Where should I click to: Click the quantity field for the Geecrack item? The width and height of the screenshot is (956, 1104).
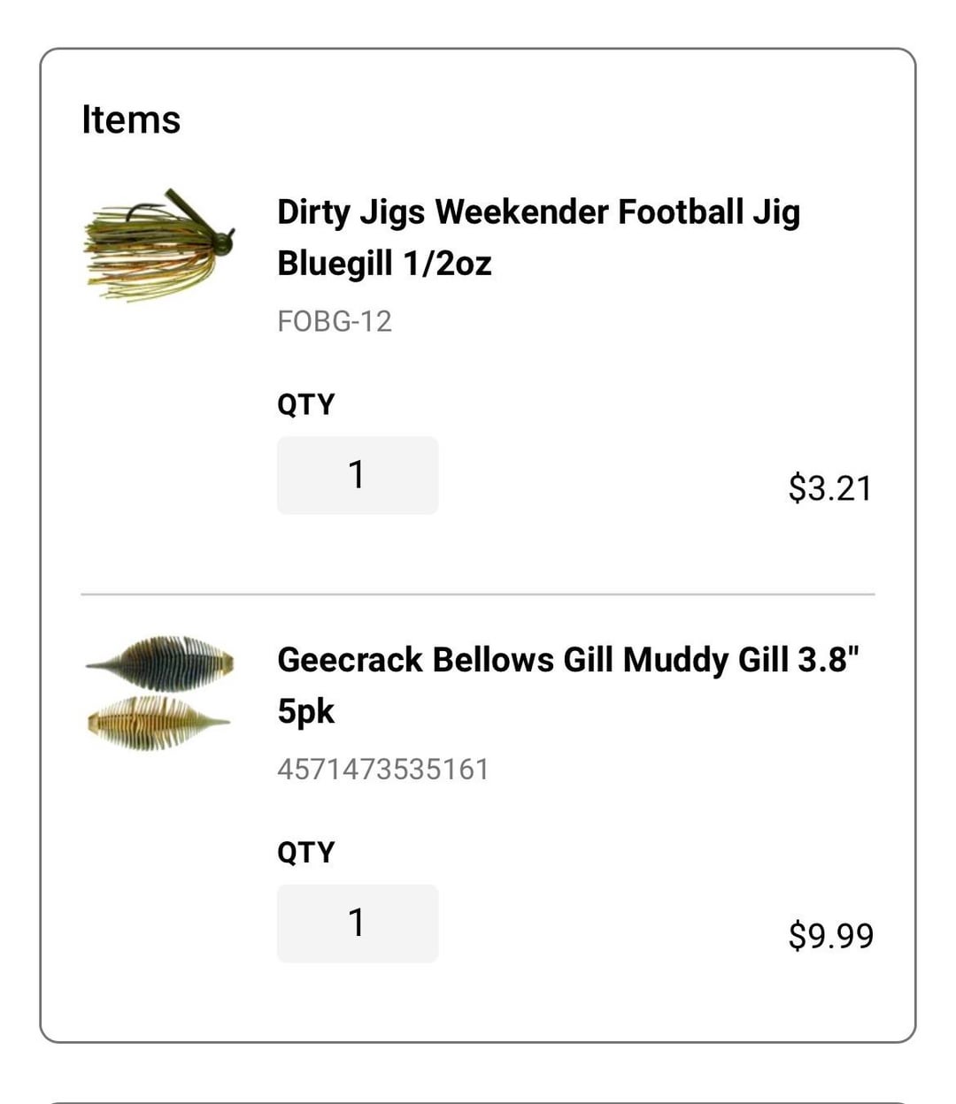pyautogui.click(x=358, y=923)
